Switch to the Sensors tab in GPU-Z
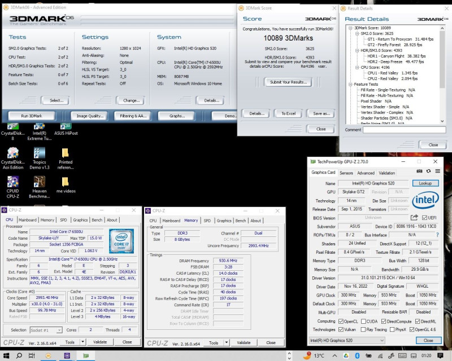Screen dimensions: 452x361 tap(346, 173)
